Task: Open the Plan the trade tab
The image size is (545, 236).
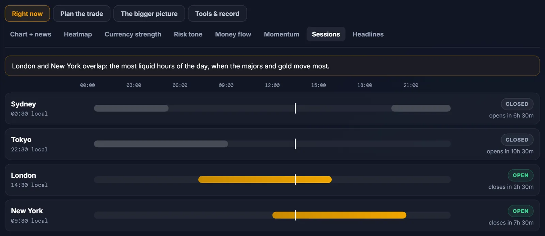Action: click(82, 14)
